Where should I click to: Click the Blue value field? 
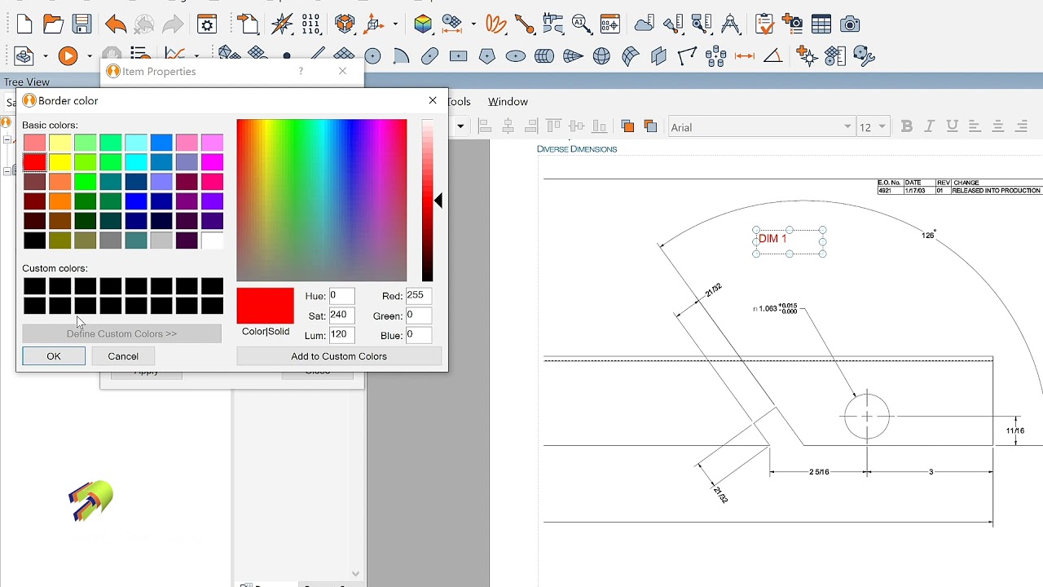click(418, 334)
